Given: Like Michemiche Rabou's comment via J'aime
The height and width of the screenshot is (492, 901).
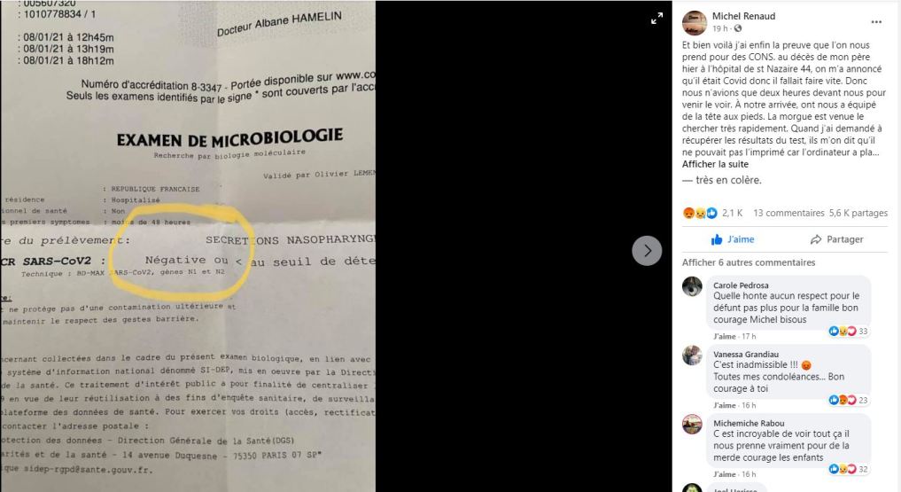Looking at the screenshot, I should click(x=724, y=474).
